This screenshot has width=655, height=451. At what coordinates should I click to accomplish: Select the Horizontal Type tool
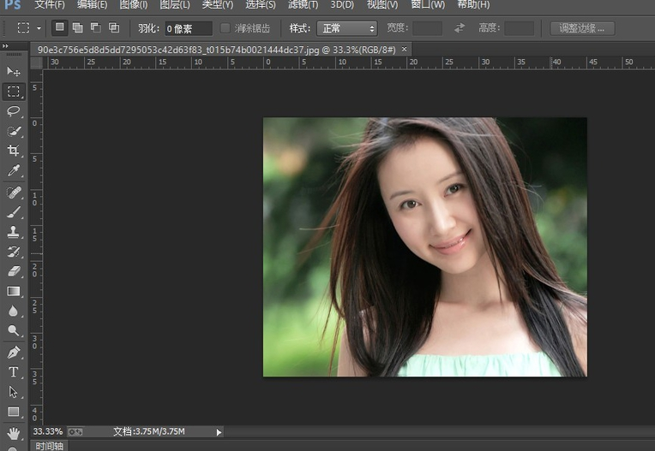[14, 371]
